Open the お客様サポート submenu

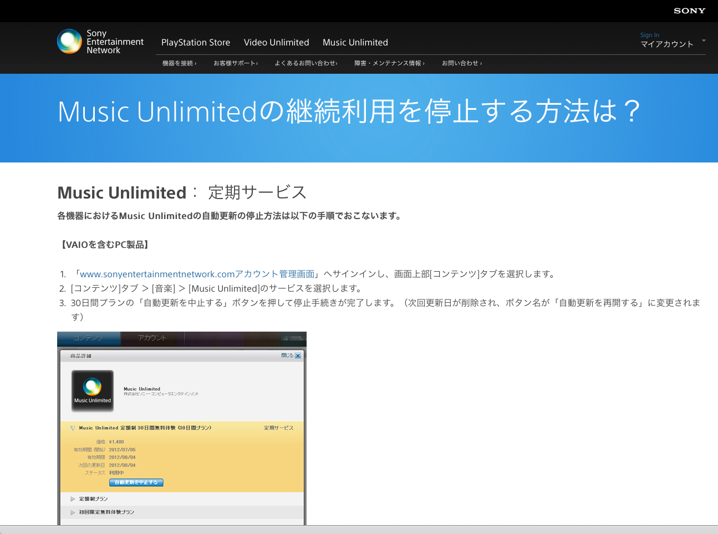[x=236, y=63]
